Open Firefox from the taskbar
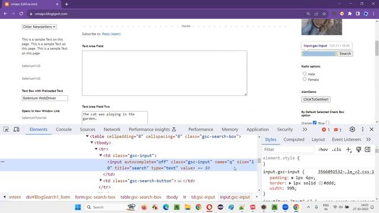Screen dimensions: 379x213 pos(144,207)
